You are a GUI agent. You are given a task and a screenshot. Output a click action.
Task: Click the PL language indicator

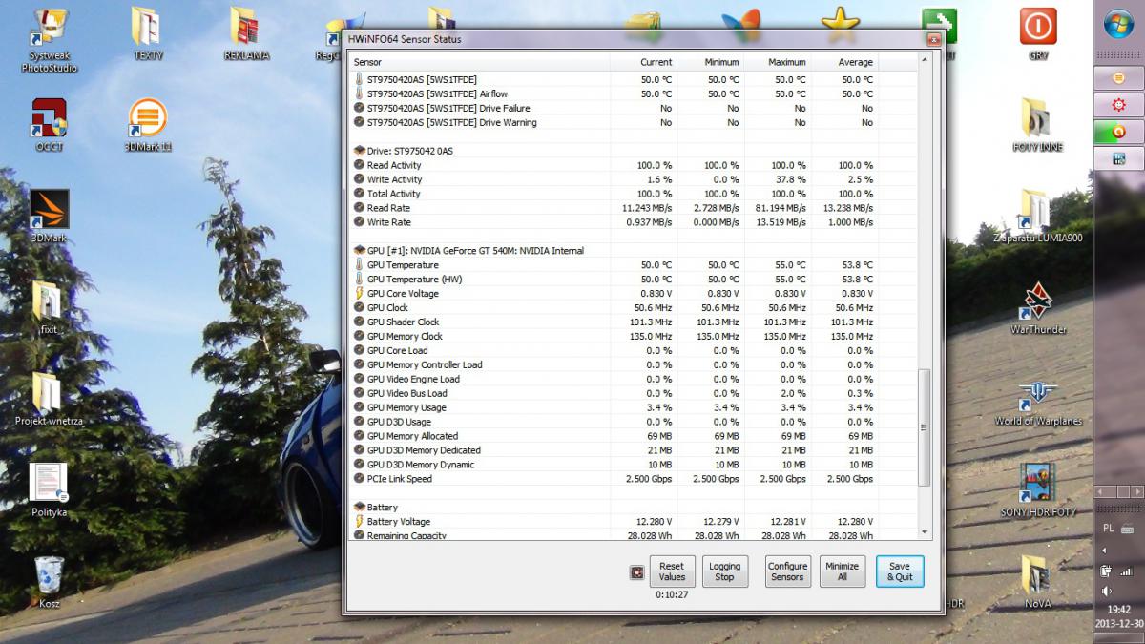point(1108,528)
